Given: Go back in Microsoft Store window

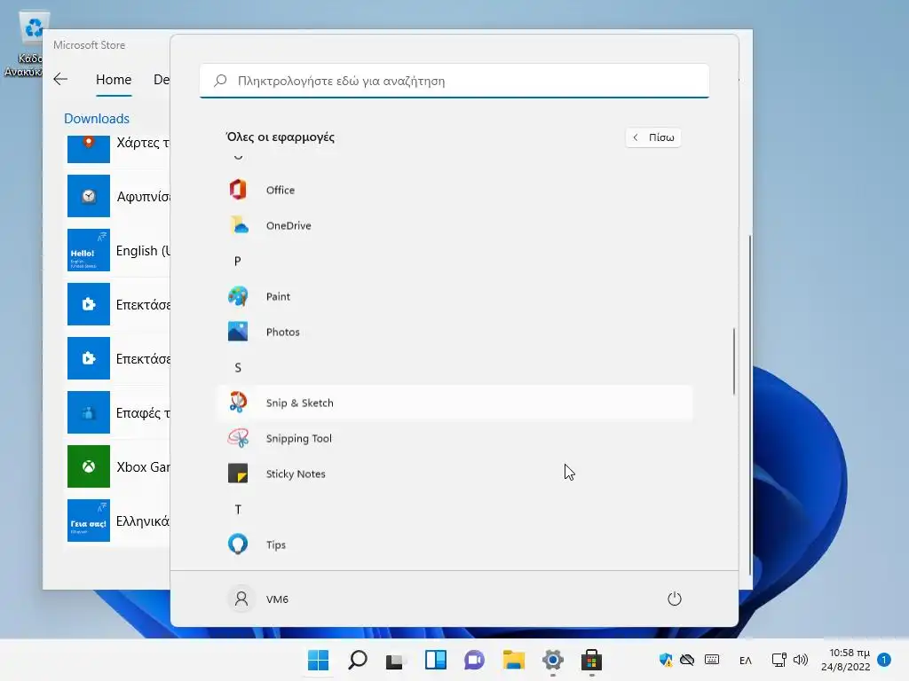Looking at the screenshot, I should [60, 79].
